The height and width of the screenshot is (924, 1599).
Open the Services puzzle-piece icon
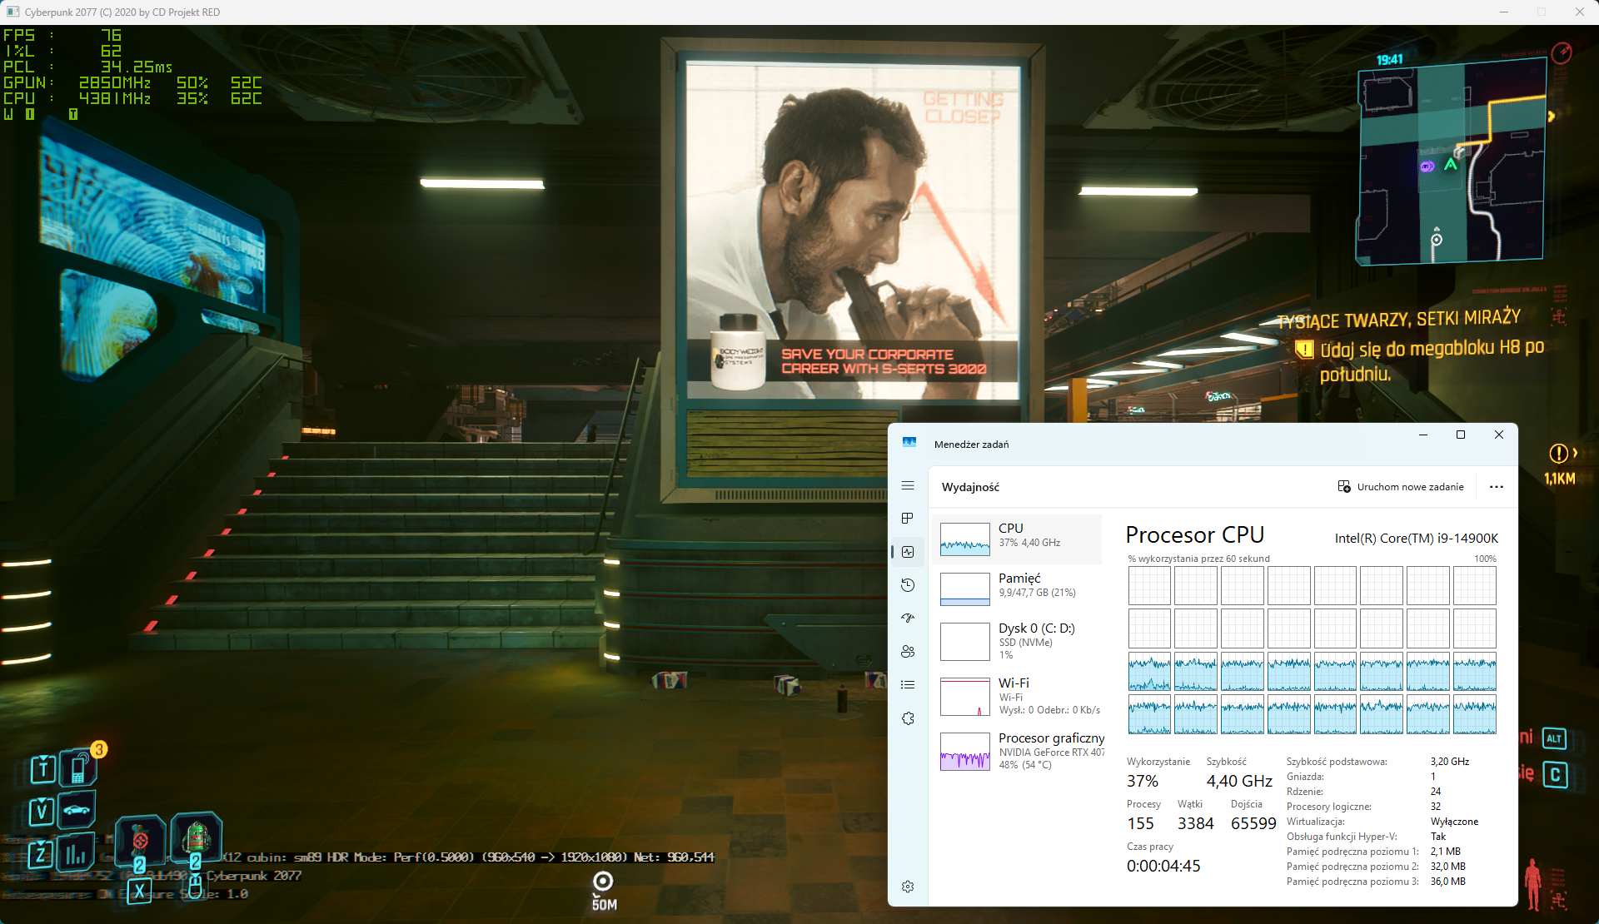(x=908, y=718)
